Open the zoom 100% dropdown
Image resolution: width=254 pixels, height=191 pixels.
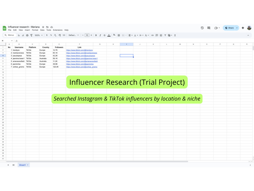(39, 35)
